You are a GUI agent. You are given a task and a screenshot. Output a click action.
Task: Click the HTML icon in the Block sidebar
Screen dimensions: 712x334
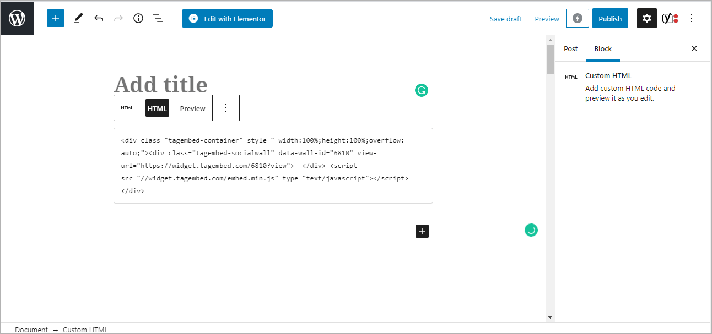[x=571, y=77]
